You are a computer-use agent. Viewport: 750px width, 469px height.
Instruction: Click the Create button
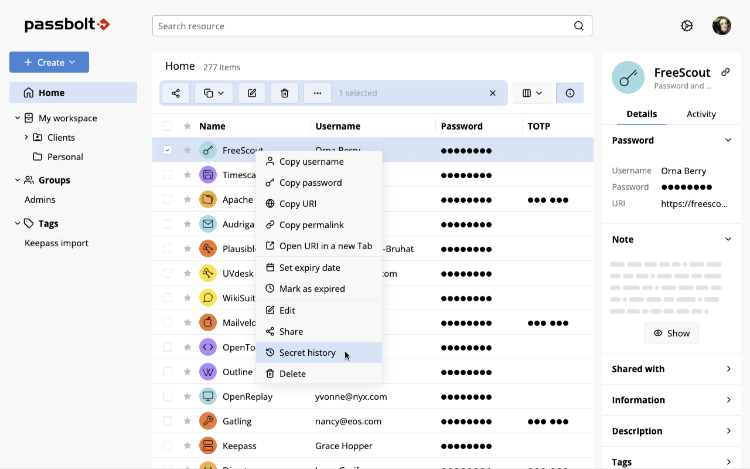coord(49,62)
